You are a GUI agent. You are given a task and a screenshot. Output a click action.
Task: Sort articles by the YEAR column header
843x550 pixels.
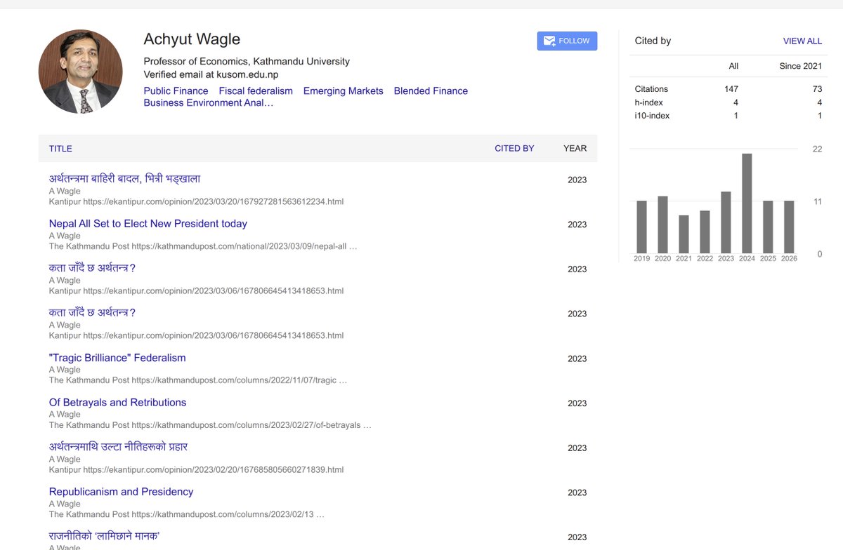click(x=575, y=149)
